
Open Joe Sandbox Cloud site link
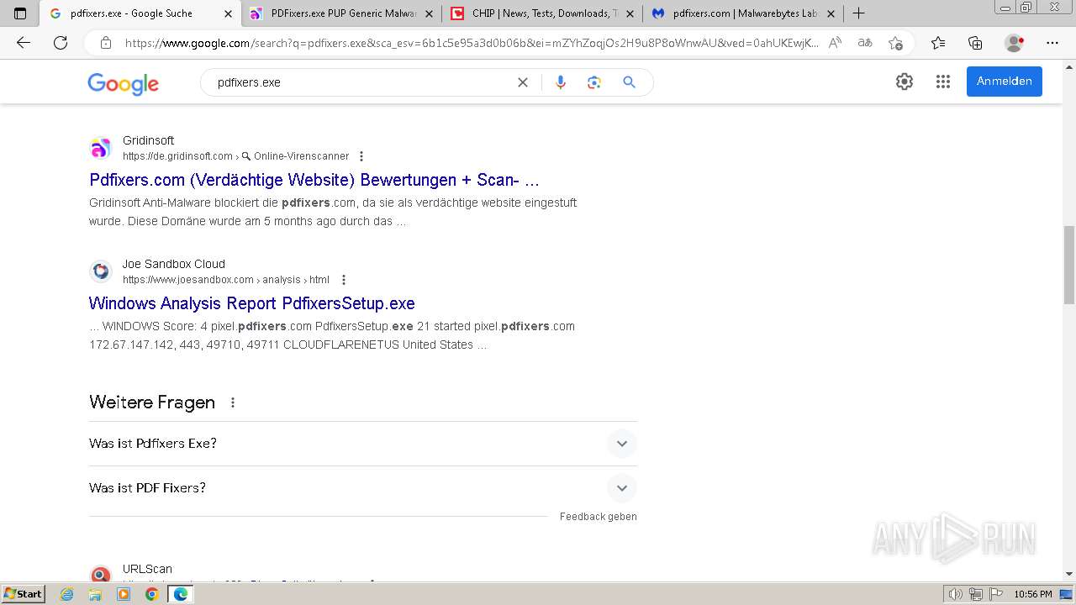pos(174,264)
